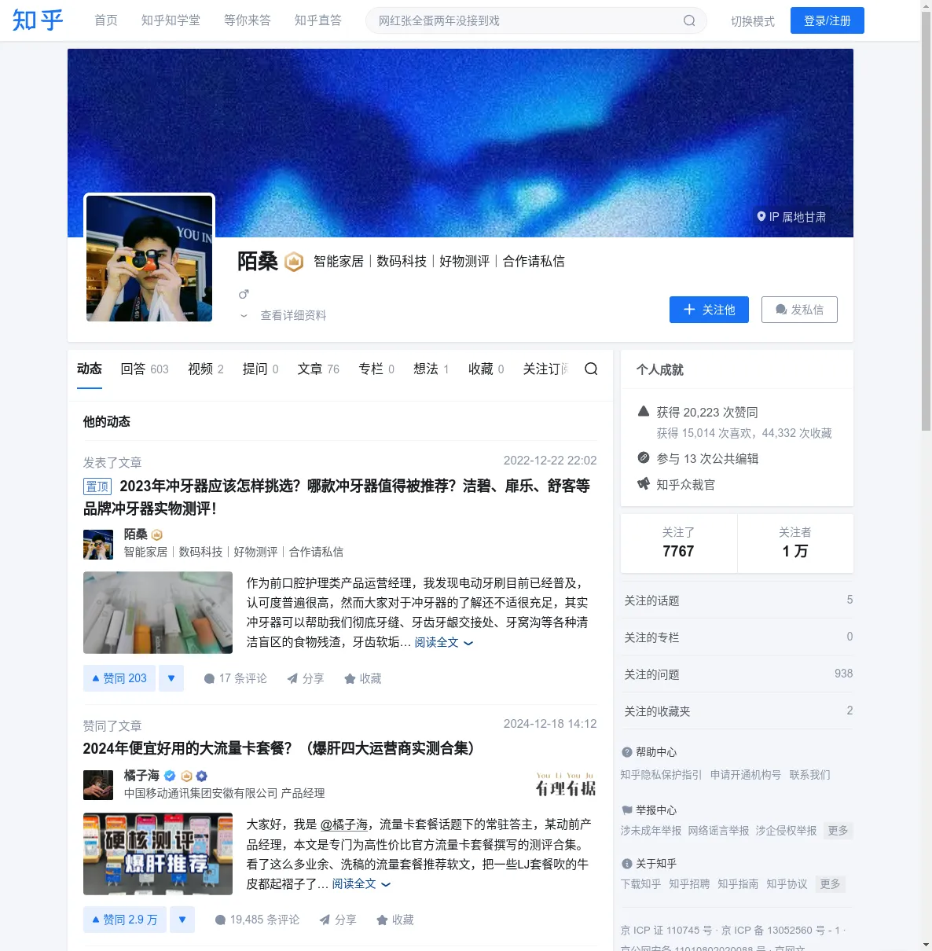The width and height of the screenshot is (932, 951).
Task: Send private message via 发私信
Action: [x=799, y=310]
